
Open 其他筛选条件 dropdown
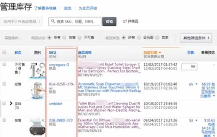coord(196,38)
